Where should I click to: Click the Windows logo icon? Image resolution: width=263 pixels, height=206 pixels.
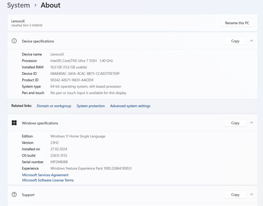click(14, 123)
